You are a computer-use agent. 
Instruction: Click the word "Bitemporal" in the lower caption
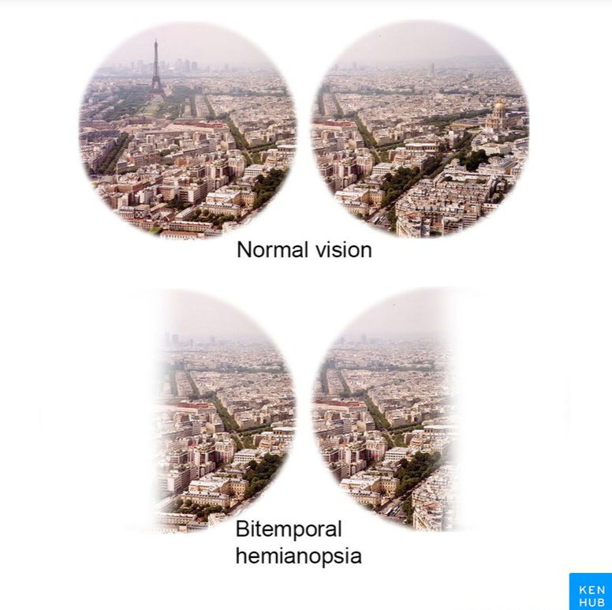click(x=289, y=529)
